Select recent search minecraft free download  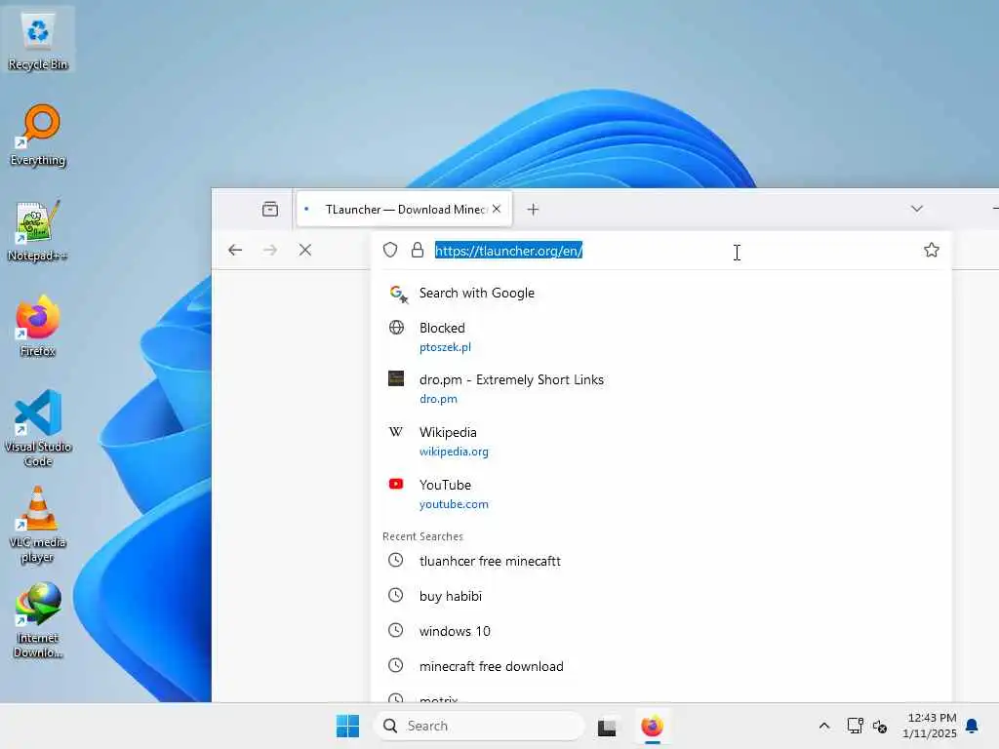(x=660, y=666)
